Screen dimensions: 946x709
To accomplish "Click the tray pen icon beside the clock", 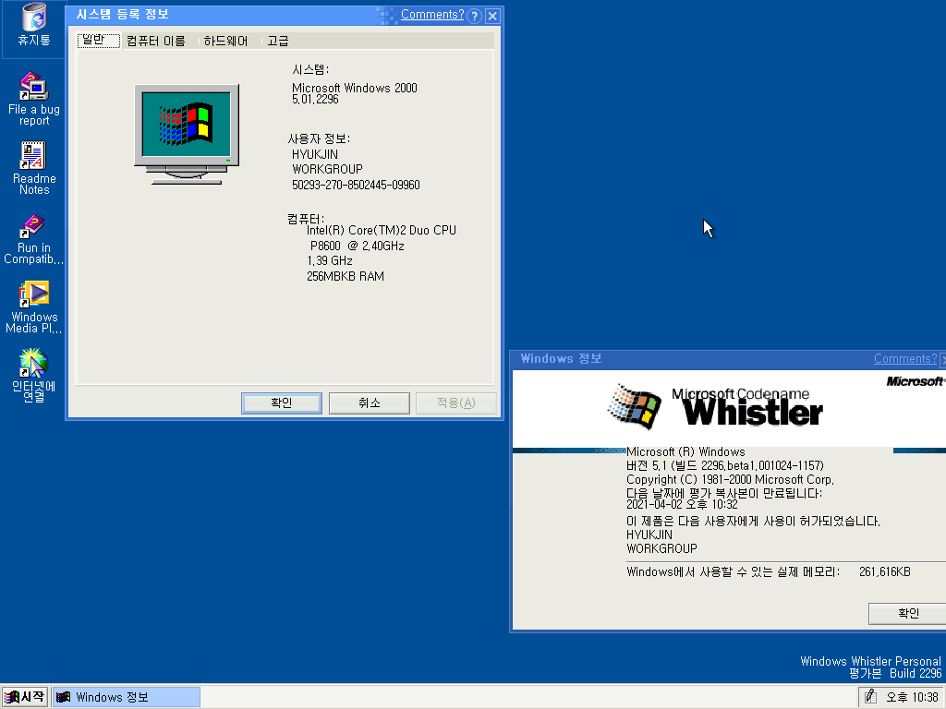I will (x=870, y=697).
